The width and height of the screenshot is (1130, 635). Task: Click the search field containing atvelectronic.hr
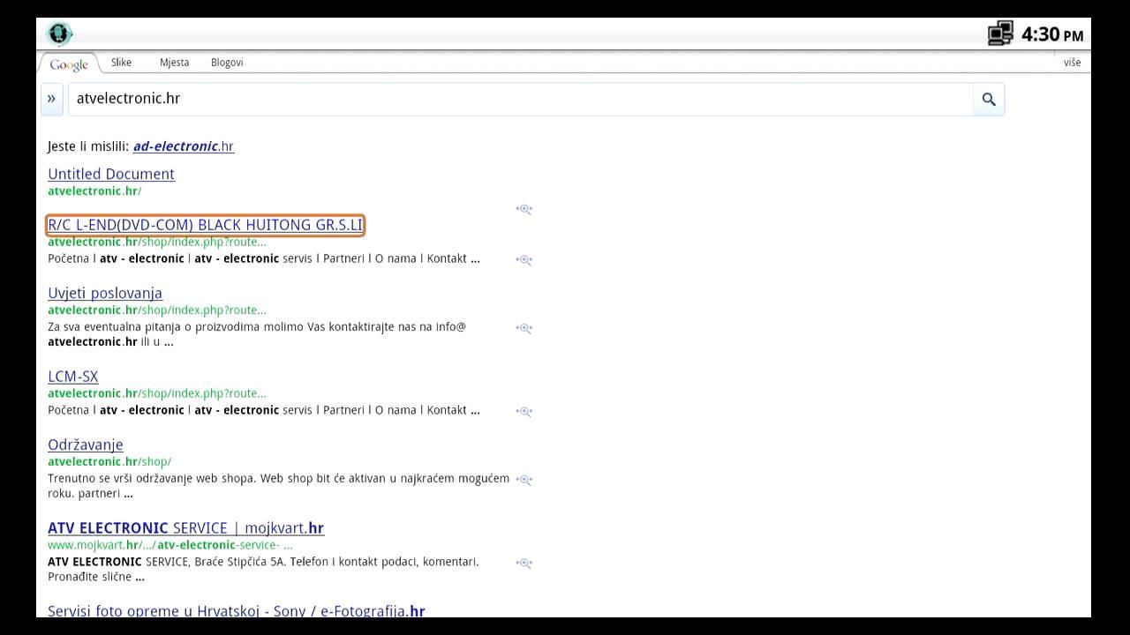(x=520, y=99)
